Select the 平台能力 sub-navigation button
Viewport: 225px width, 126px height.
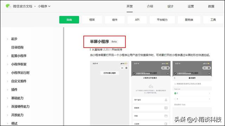[x=162, y=20]
